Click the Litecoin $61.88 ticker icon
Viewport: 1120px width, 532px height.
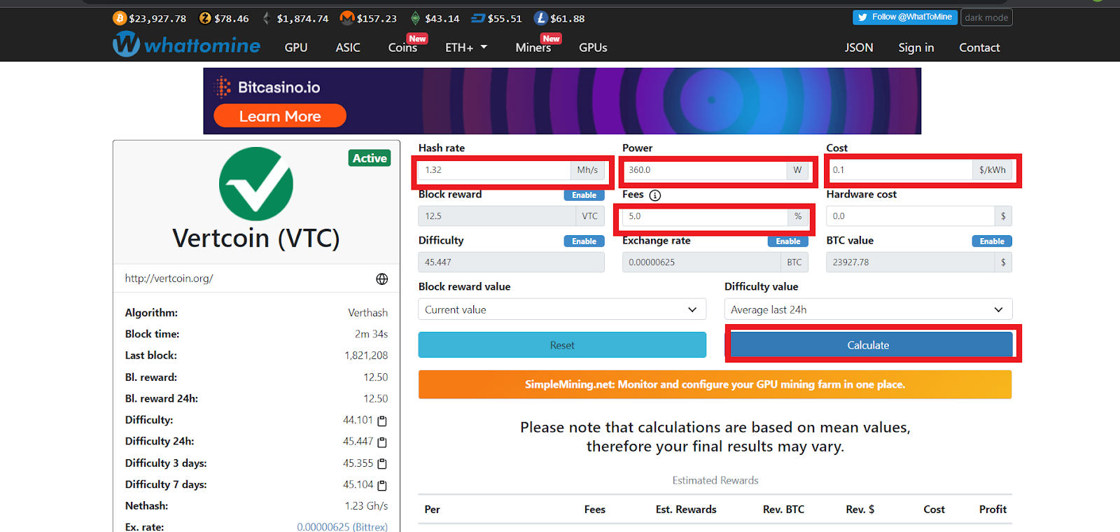click(x=540, y=18)
